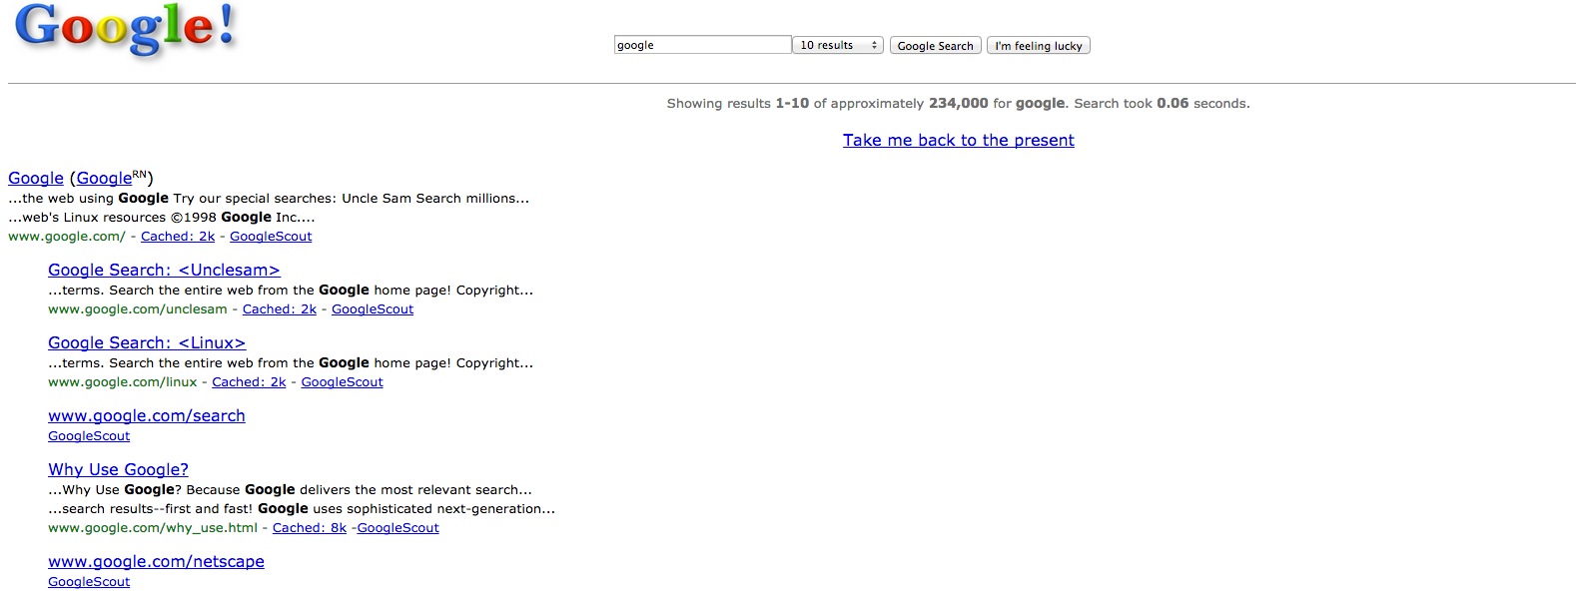The image size is (1576, 607).
Task: Click the search input field containing google
Action: click(x=702, y=45)
